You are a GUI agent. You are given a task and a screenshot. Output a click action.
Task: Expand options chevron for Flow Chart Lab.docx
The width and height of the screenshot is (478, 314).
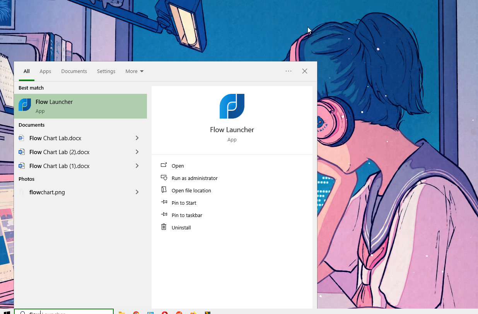pos(137,138)
